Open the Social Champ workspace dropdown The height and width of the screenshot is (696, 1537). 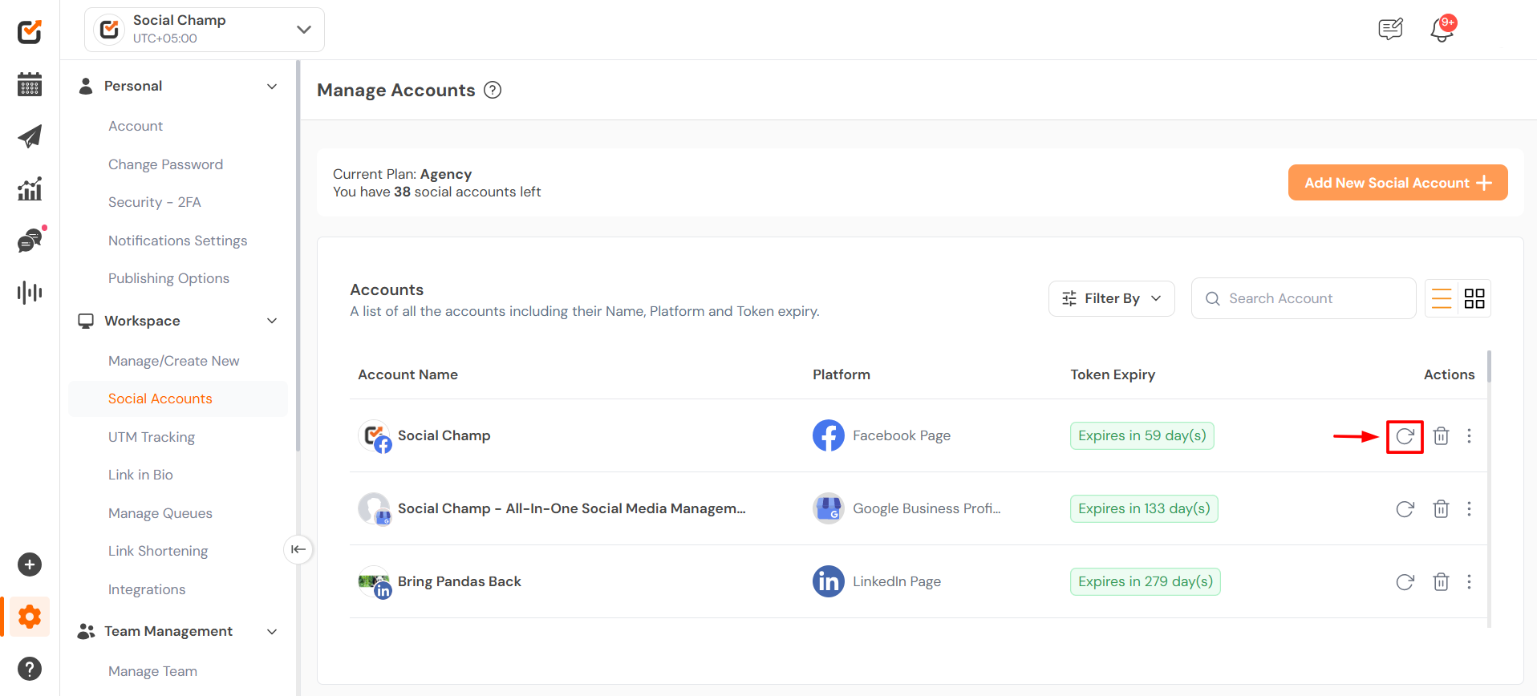click(x=205, y=30)
